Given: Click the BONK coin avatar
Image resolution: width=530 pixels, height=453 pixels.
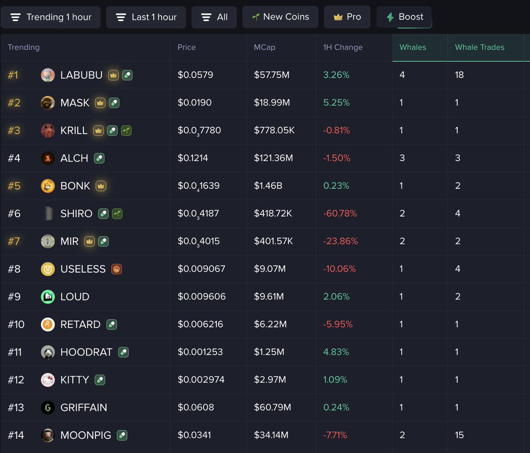Looking at the screenshot, I should point(48,186).
